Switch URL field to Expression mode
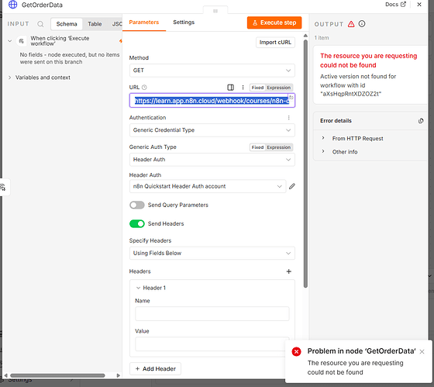The image size is (434, 387). click(x=279, y=88)
